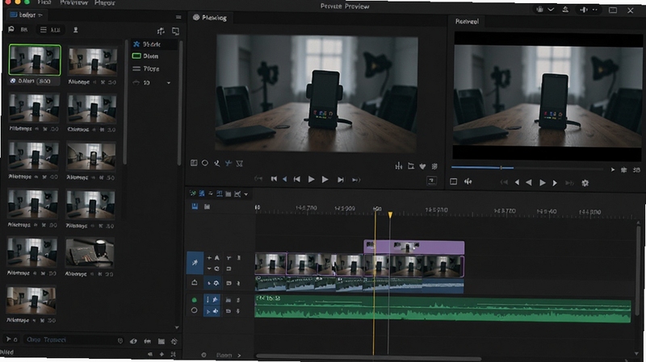
Task: Click the letter A icon on the video track header
Action: click(216, 257)
